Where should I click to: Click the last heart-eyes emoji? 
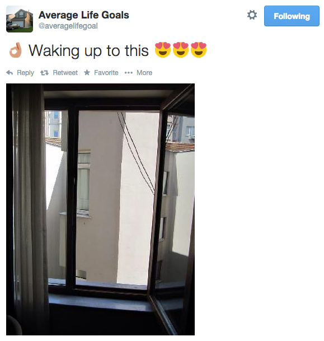coord(199,50)
